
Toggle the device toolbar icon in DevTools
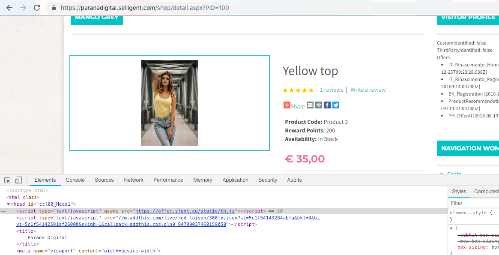pos(18,180)
